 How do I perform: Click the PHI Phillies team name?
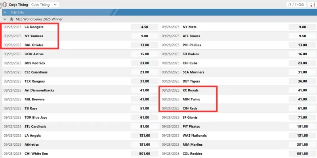click(x=192, y=45)
